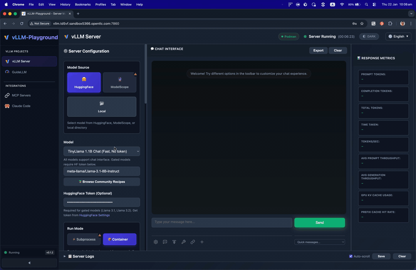The height and width of the screenshot is (270, 416).
Task: Open GuideLLM in the sidebar
Action: pyautogui.click(x=29, y=72)
